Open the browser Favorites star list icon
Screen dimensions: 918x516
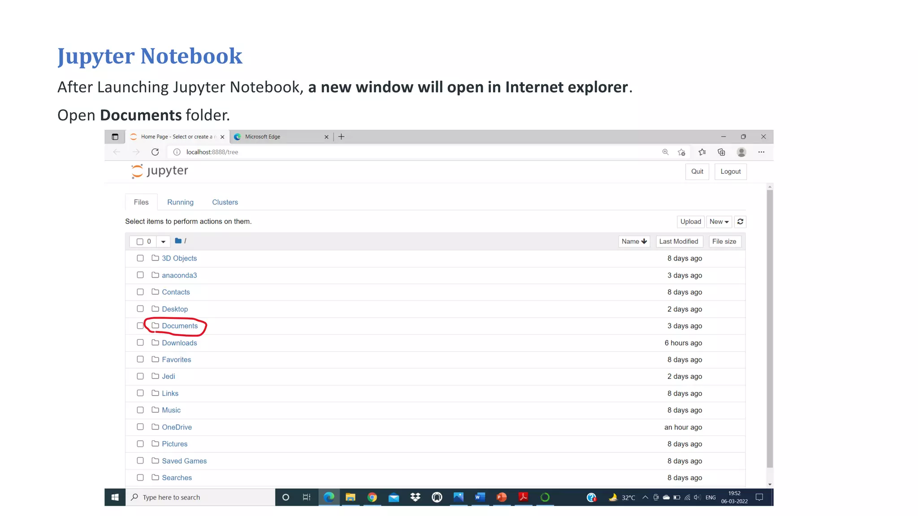click(702, 152)
